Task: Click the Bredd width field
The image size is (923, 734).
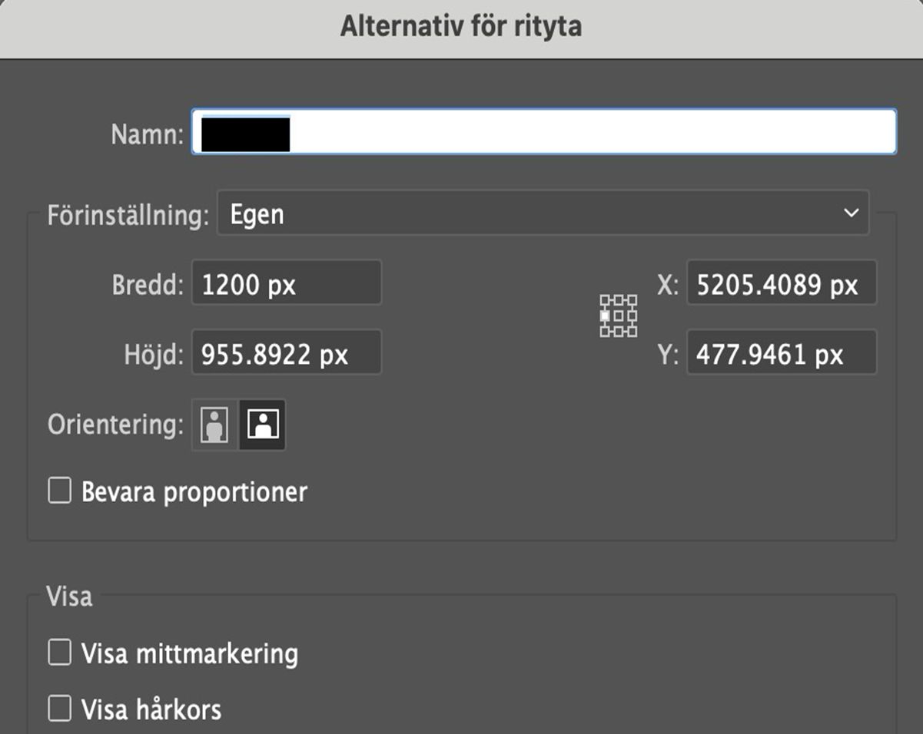Action: point(286,286)
